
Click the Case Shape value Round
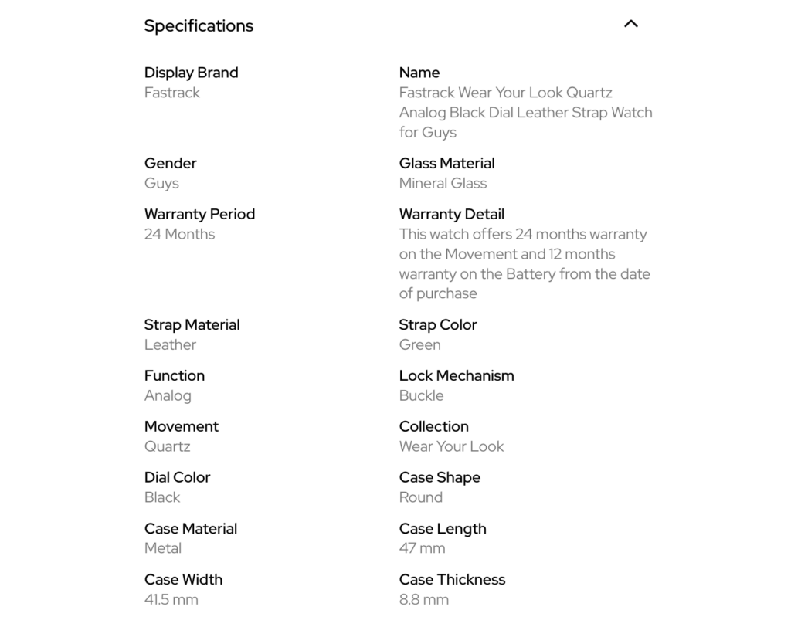(421, 497)
